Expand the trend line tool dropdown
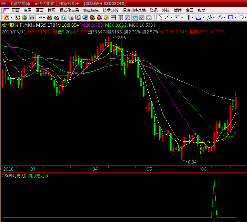 point(171,17)
